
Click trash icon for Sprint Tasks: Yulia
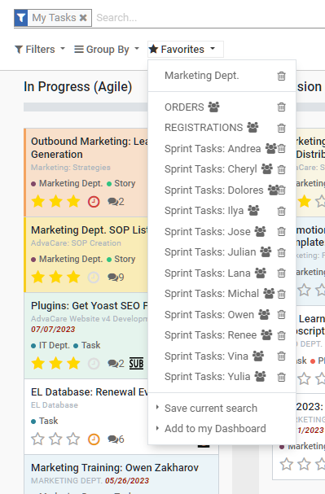[281, 377]
